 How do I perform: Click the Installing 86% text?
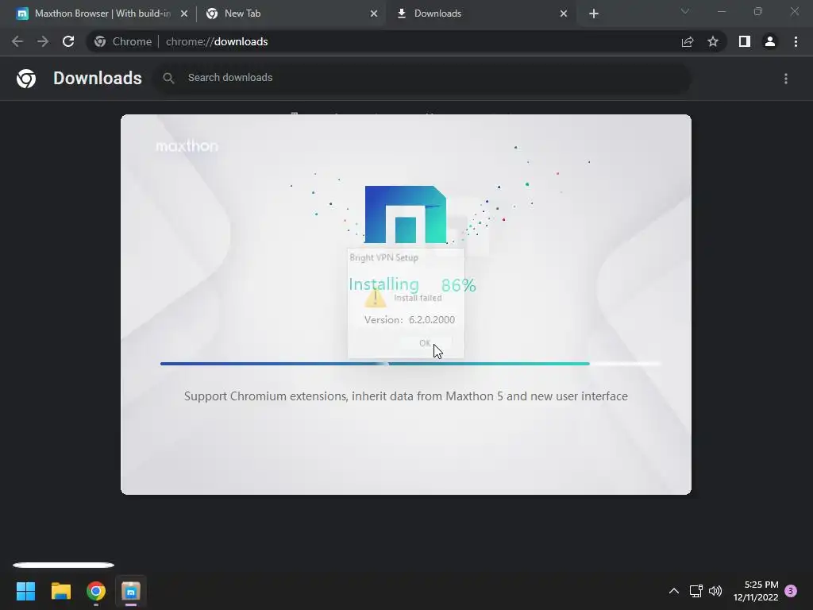pyautogui.click(x=412, y=285)
